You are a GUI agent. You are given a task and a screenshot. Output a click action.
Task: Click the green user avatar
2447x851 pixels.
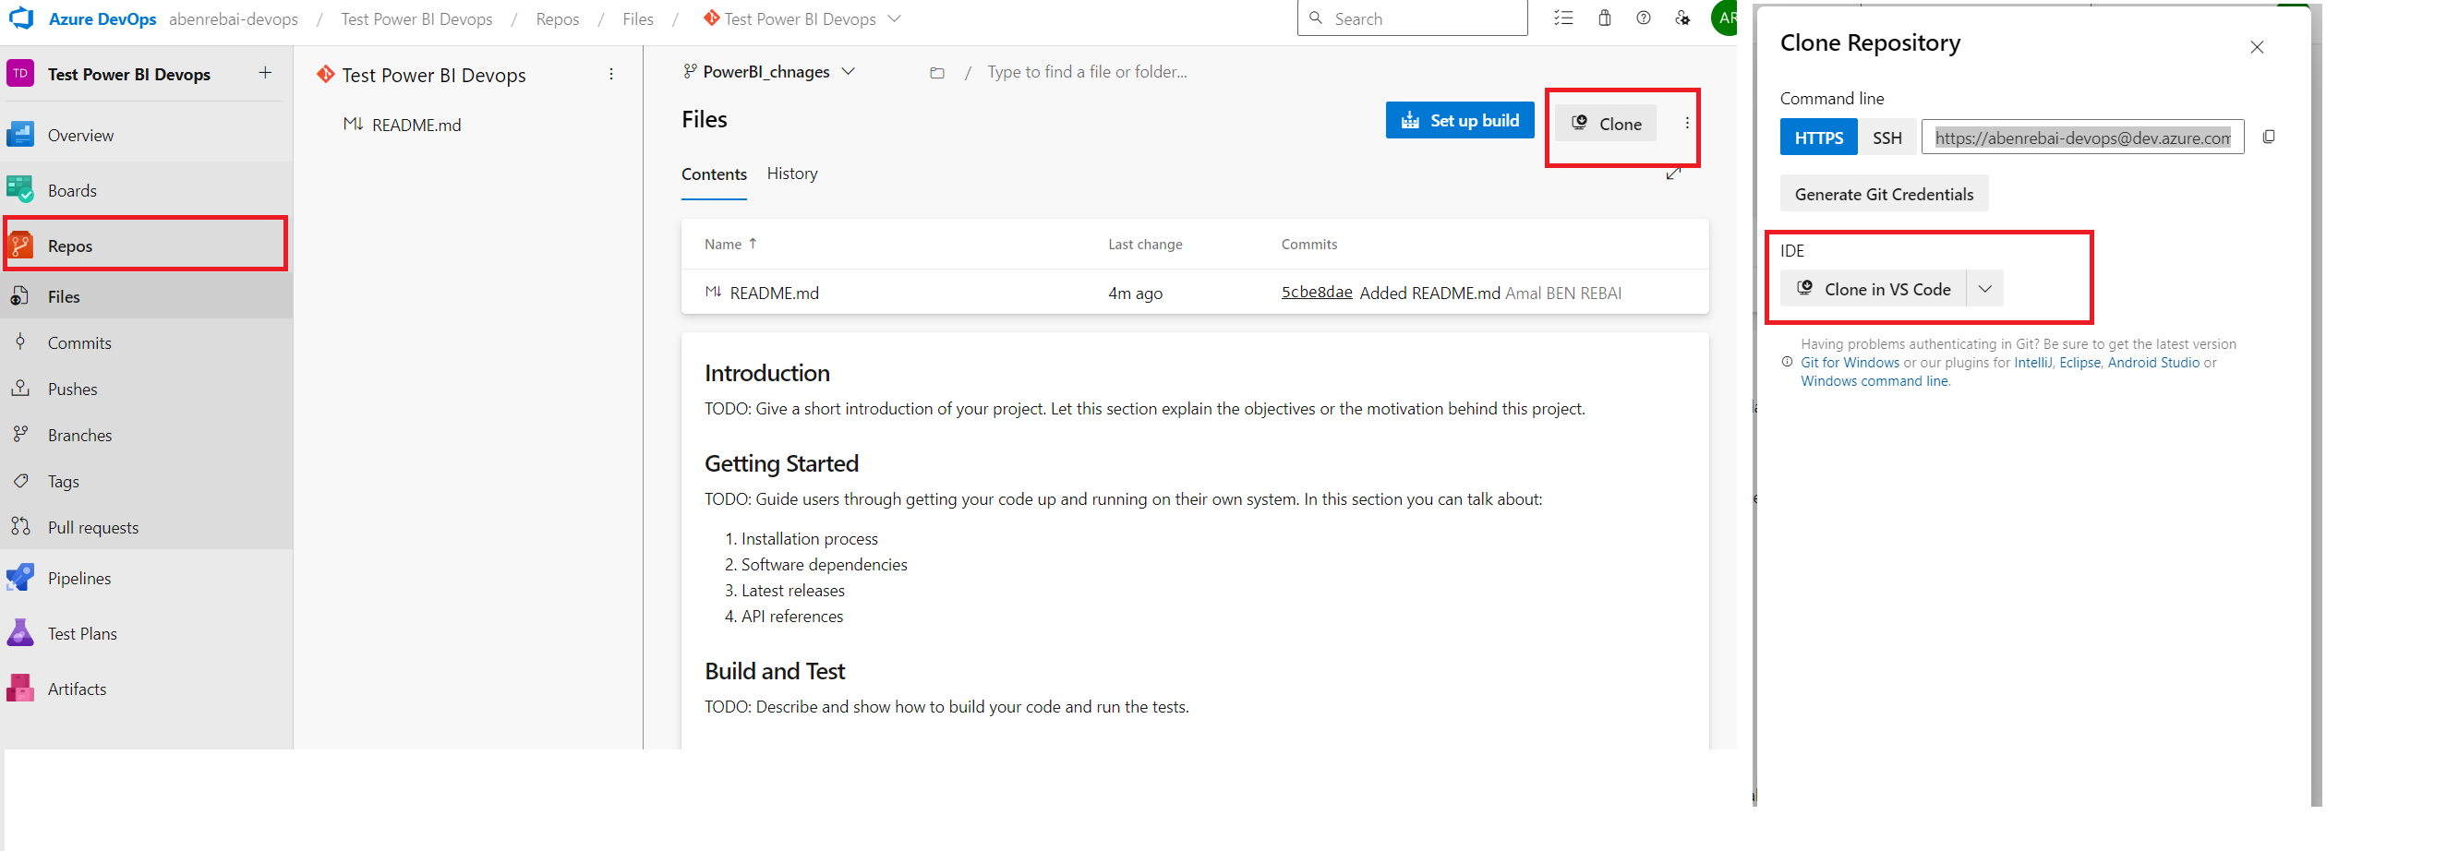1724,18
